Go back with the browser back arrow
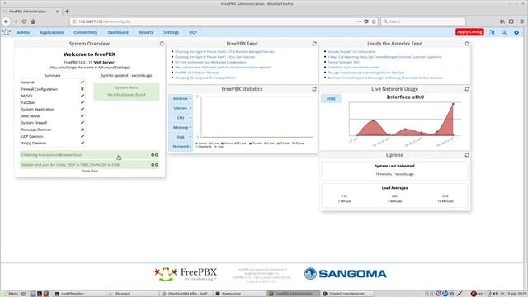Viewport: 528px width, 297px height. click(x=7, y=21)
